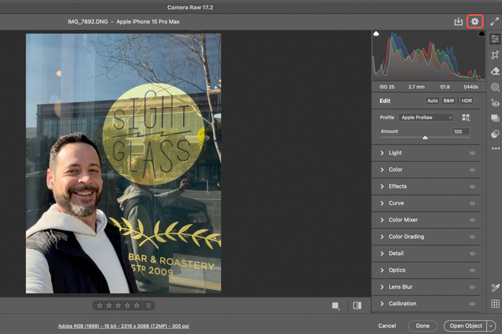Open the Masking tool

pos(495,87)
